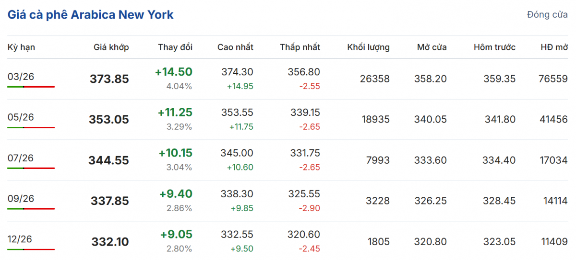The image size is (576, 260).
Task: Sort by Giá khớp column header
Action: point(111,47)
